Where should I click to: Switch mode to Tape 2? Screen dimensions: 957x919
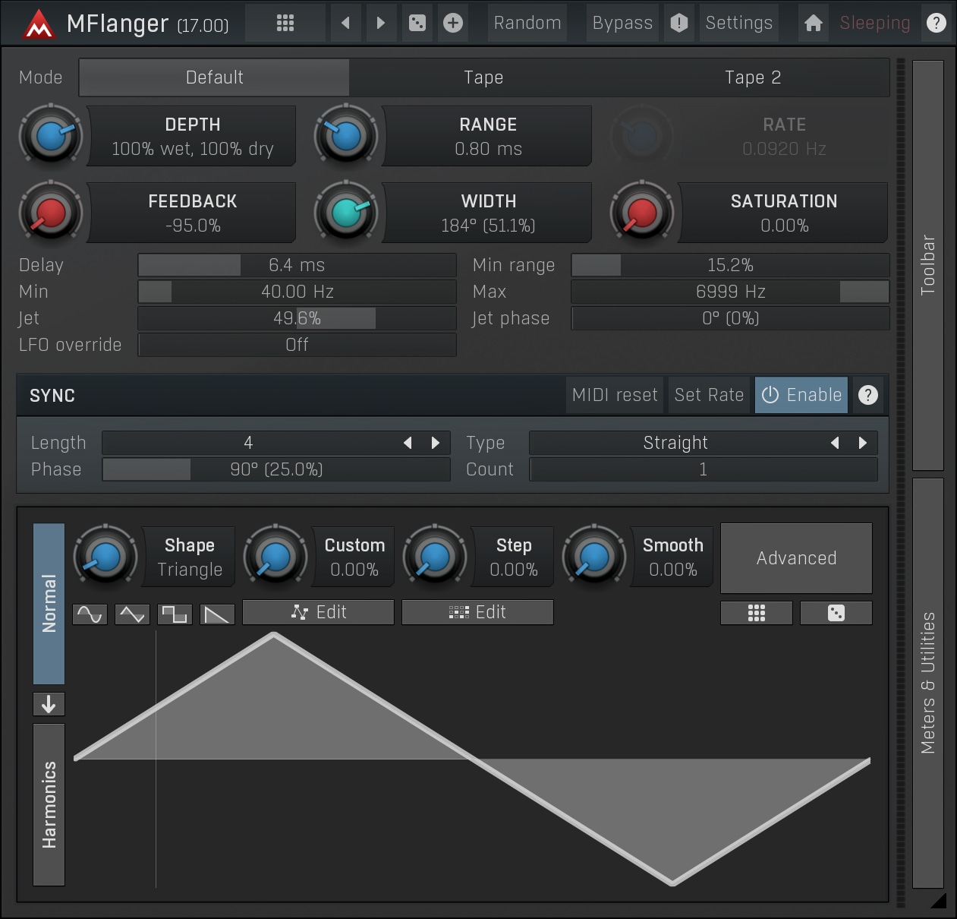(752, 77)
